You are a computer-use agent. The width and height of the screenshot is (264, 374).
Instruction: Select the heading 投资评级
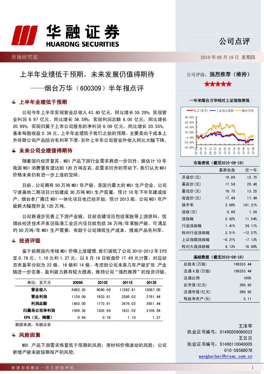[x=30, y=241]
